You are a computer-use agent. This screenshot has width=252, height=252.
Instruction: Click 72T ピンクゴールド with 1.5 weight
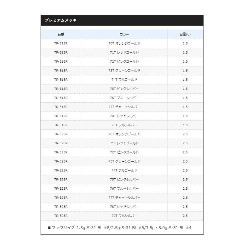[124, 62]
